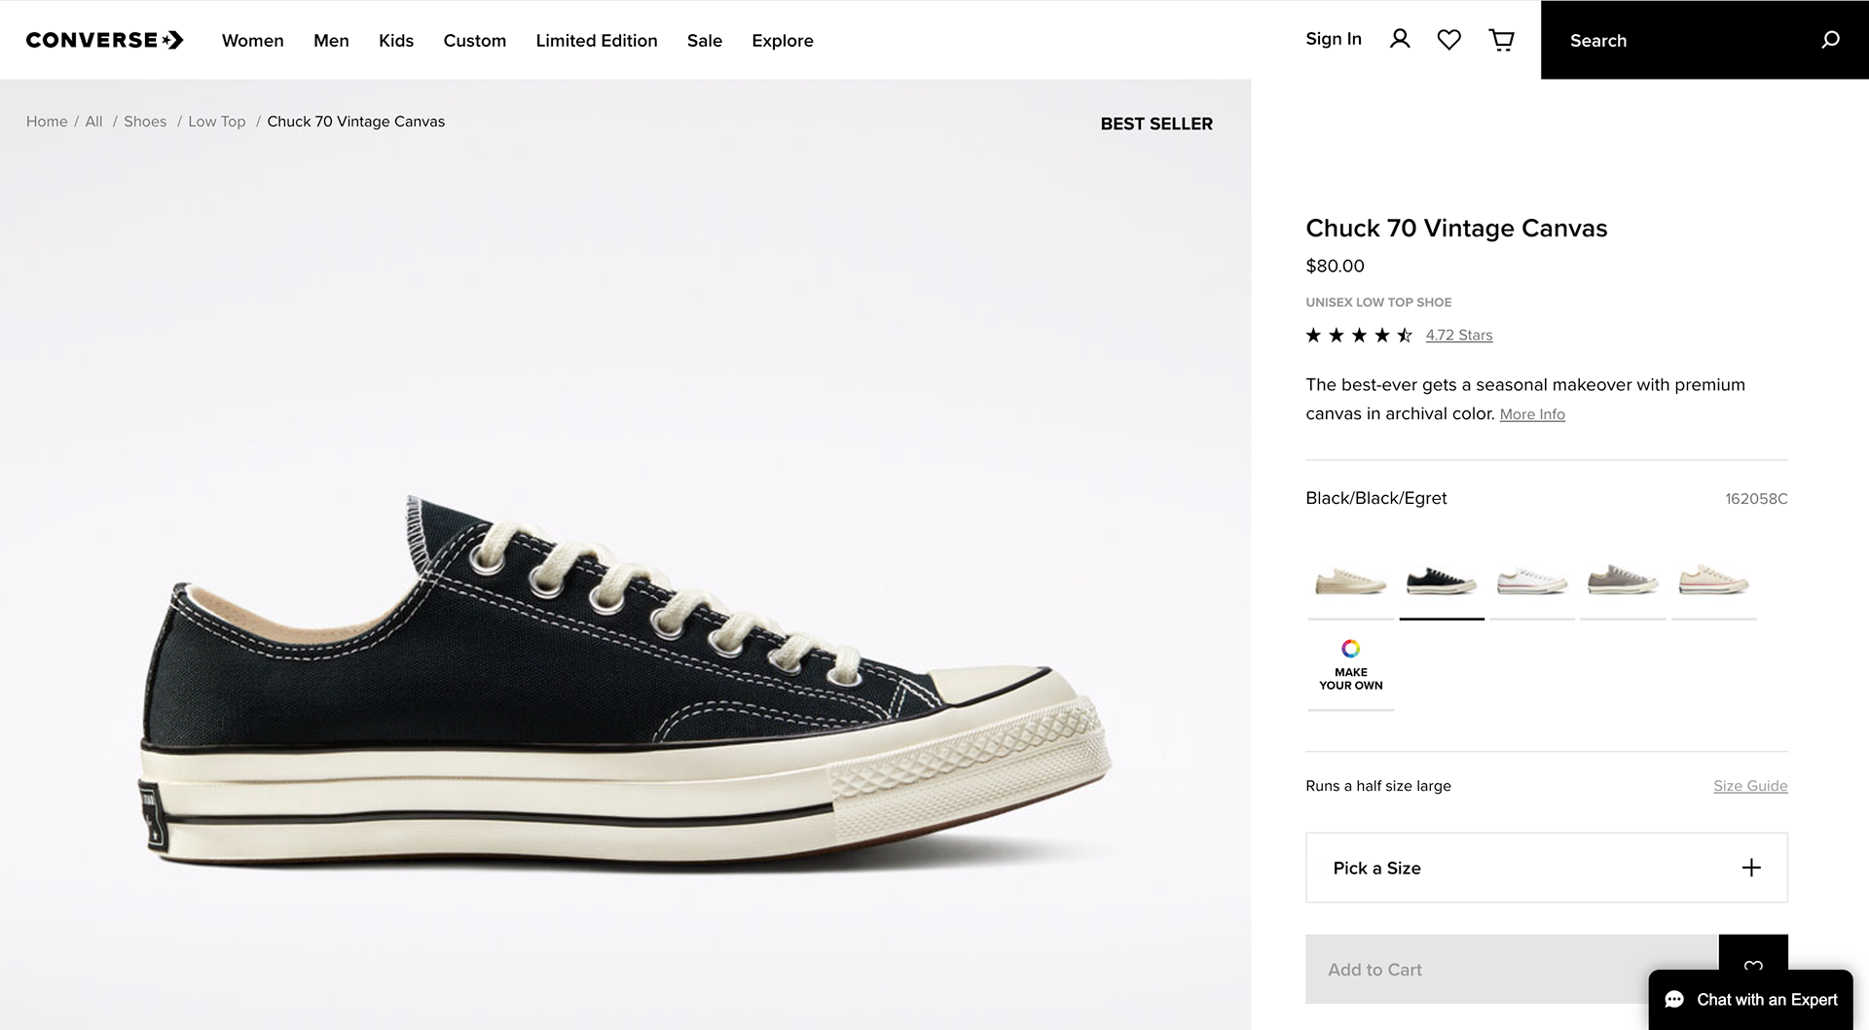
Task: Click the Sign In link
Action: point(1333,39)
